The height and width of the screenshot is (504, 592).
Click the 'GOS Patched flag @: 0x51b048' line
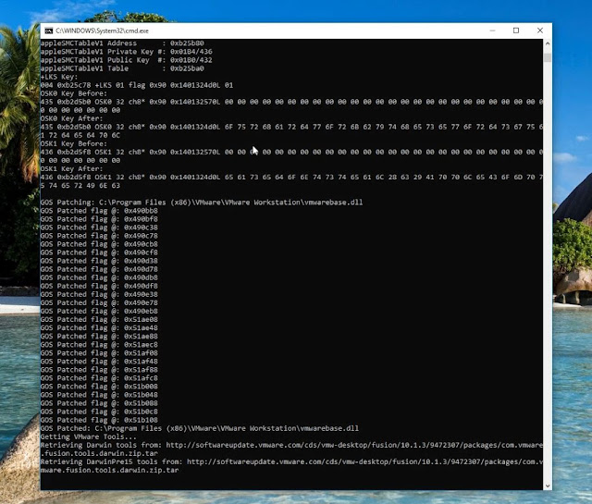99,395
